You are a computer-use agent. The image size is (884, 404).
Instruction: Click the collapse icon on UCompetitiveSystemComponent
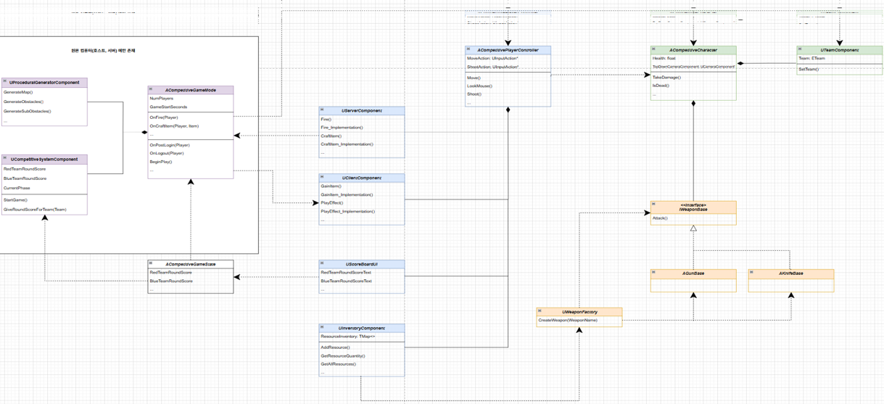(5, 159)
